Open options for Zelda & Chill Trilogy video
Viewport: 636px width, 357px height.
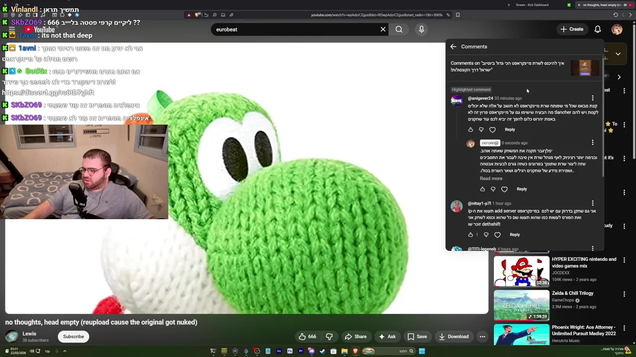[x=625, y=294]
